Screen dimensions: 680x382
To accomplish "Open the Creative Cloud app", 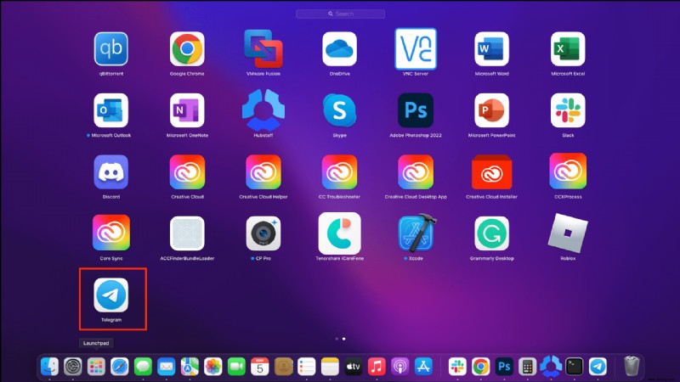I will 187,172.
